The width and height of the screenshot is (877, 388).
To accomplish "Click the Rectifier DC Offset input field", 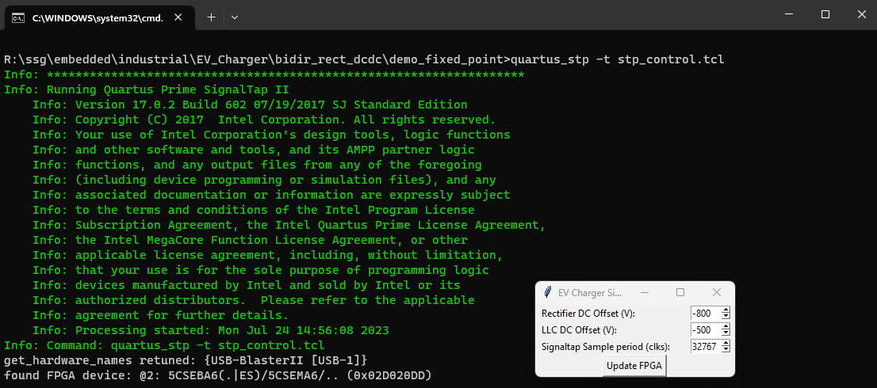I will (x=705, y=314).
